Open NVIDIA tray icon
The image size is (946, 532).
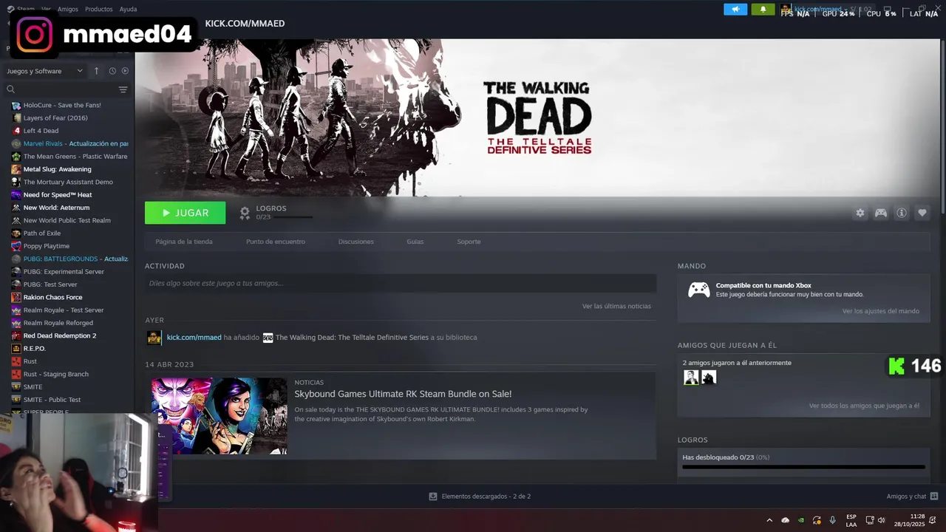[x=801, y=520]
